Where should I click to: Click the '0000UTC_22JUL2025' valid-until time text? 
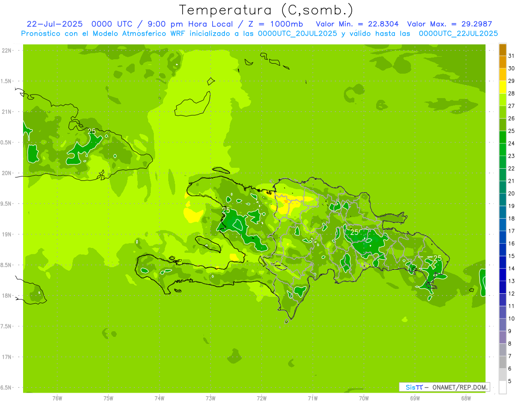point(458,34)
